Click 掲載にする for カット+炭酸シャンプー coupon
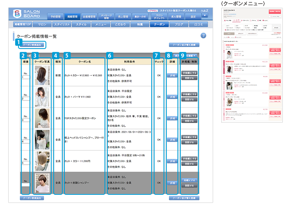This screenshot has height=214, width=291. coord(189,181)
